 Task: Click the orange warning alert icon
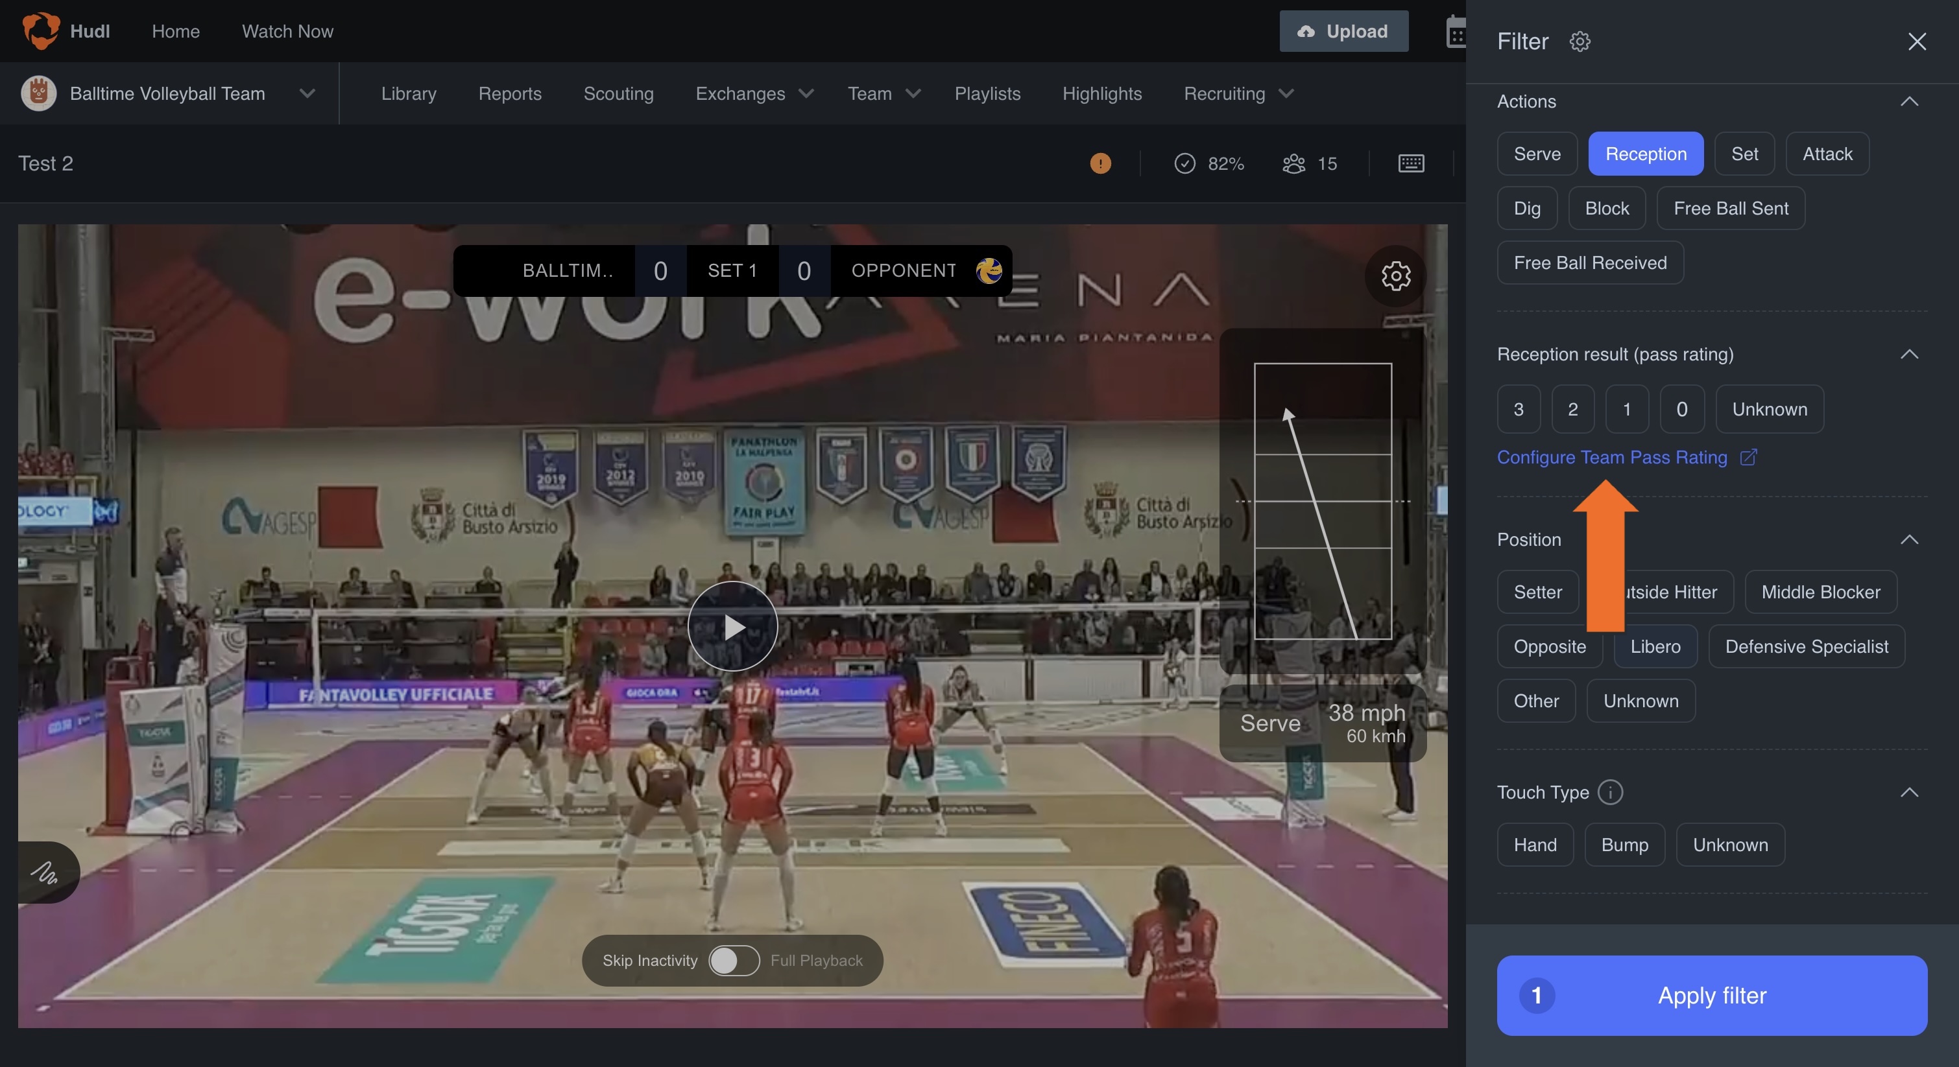coord(1100,163)
